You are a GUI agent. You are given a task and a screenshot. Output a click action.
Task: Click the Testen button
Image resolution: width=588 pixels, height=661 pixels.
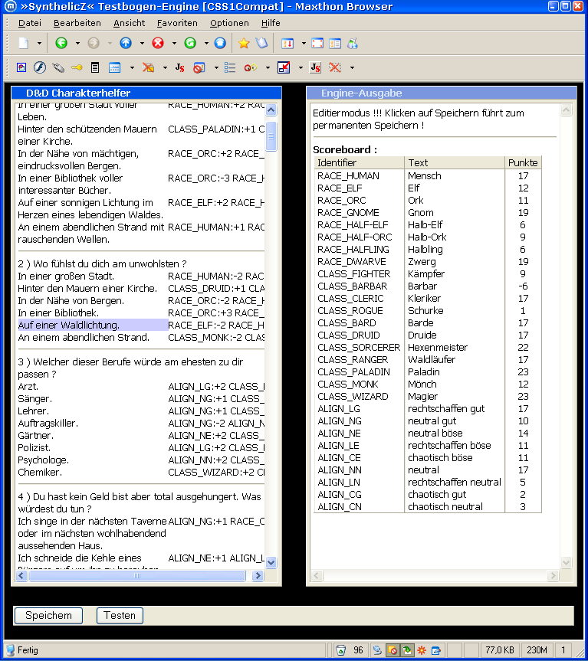120,616
